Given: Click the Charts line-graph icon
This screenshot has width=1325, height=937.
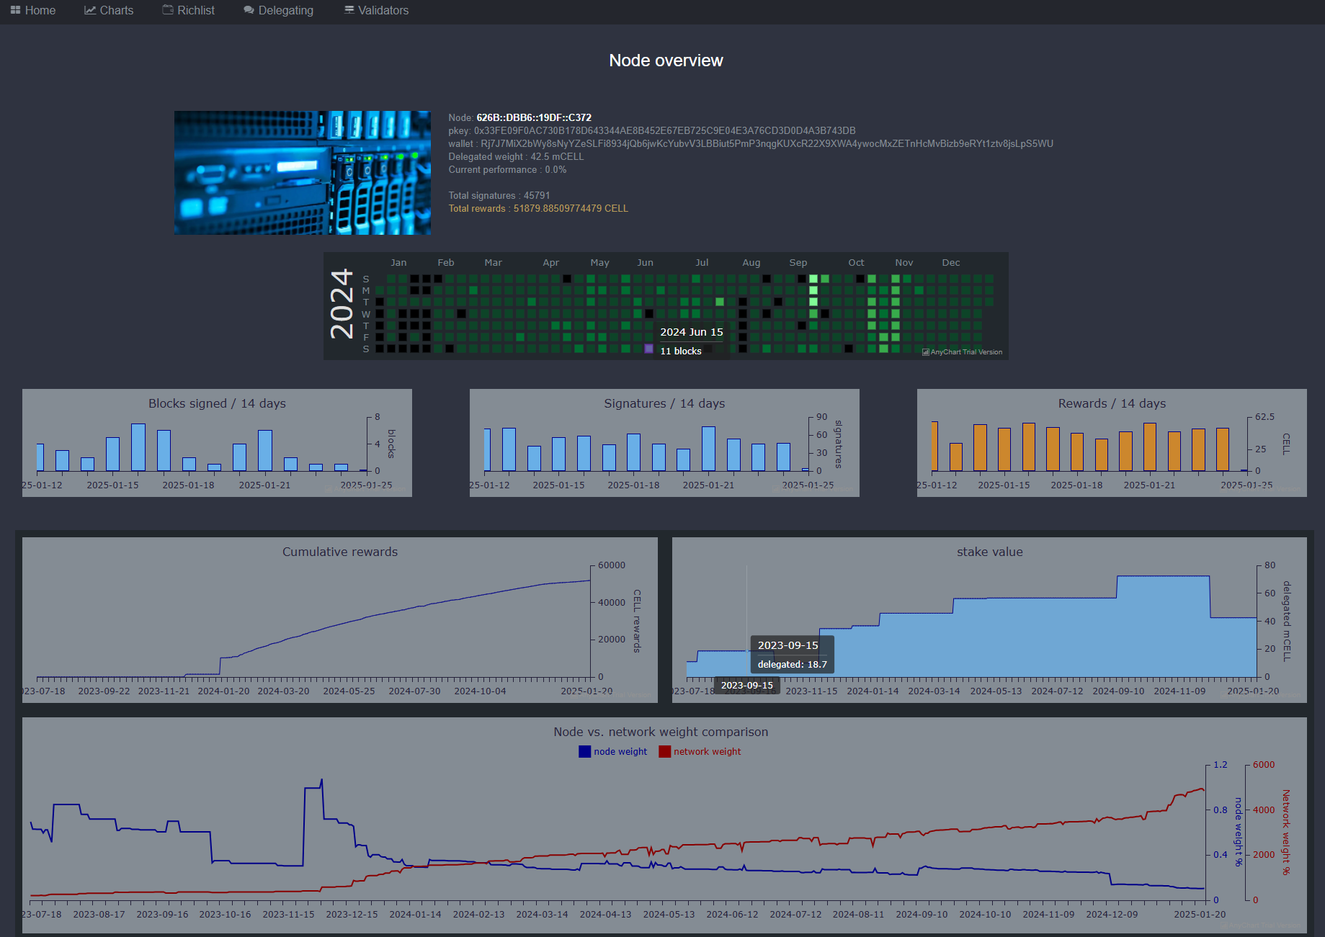Looking at the screenshot, I should (90, 10).
